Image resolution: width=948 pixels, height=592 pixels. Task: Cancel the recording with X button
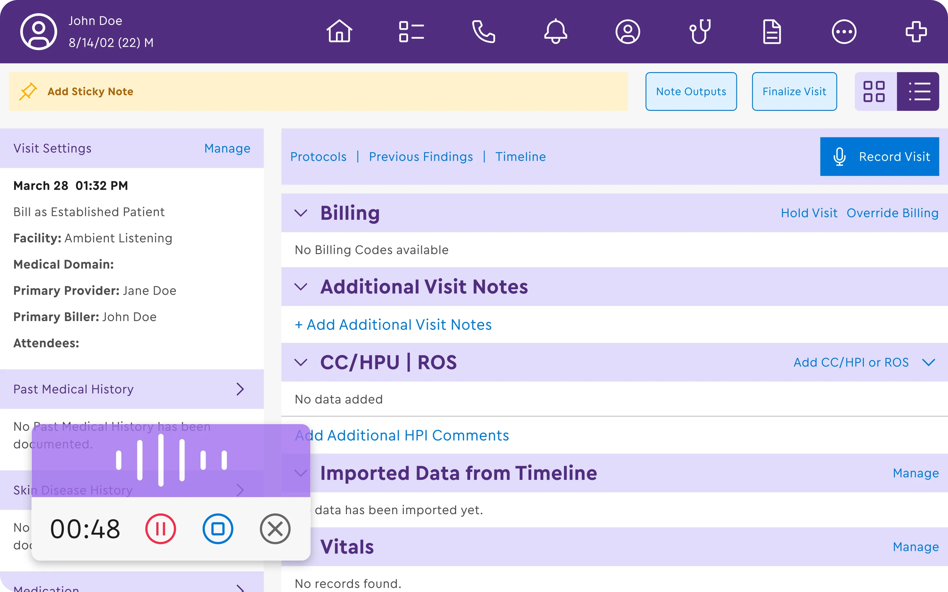click(x=275, y=529)
